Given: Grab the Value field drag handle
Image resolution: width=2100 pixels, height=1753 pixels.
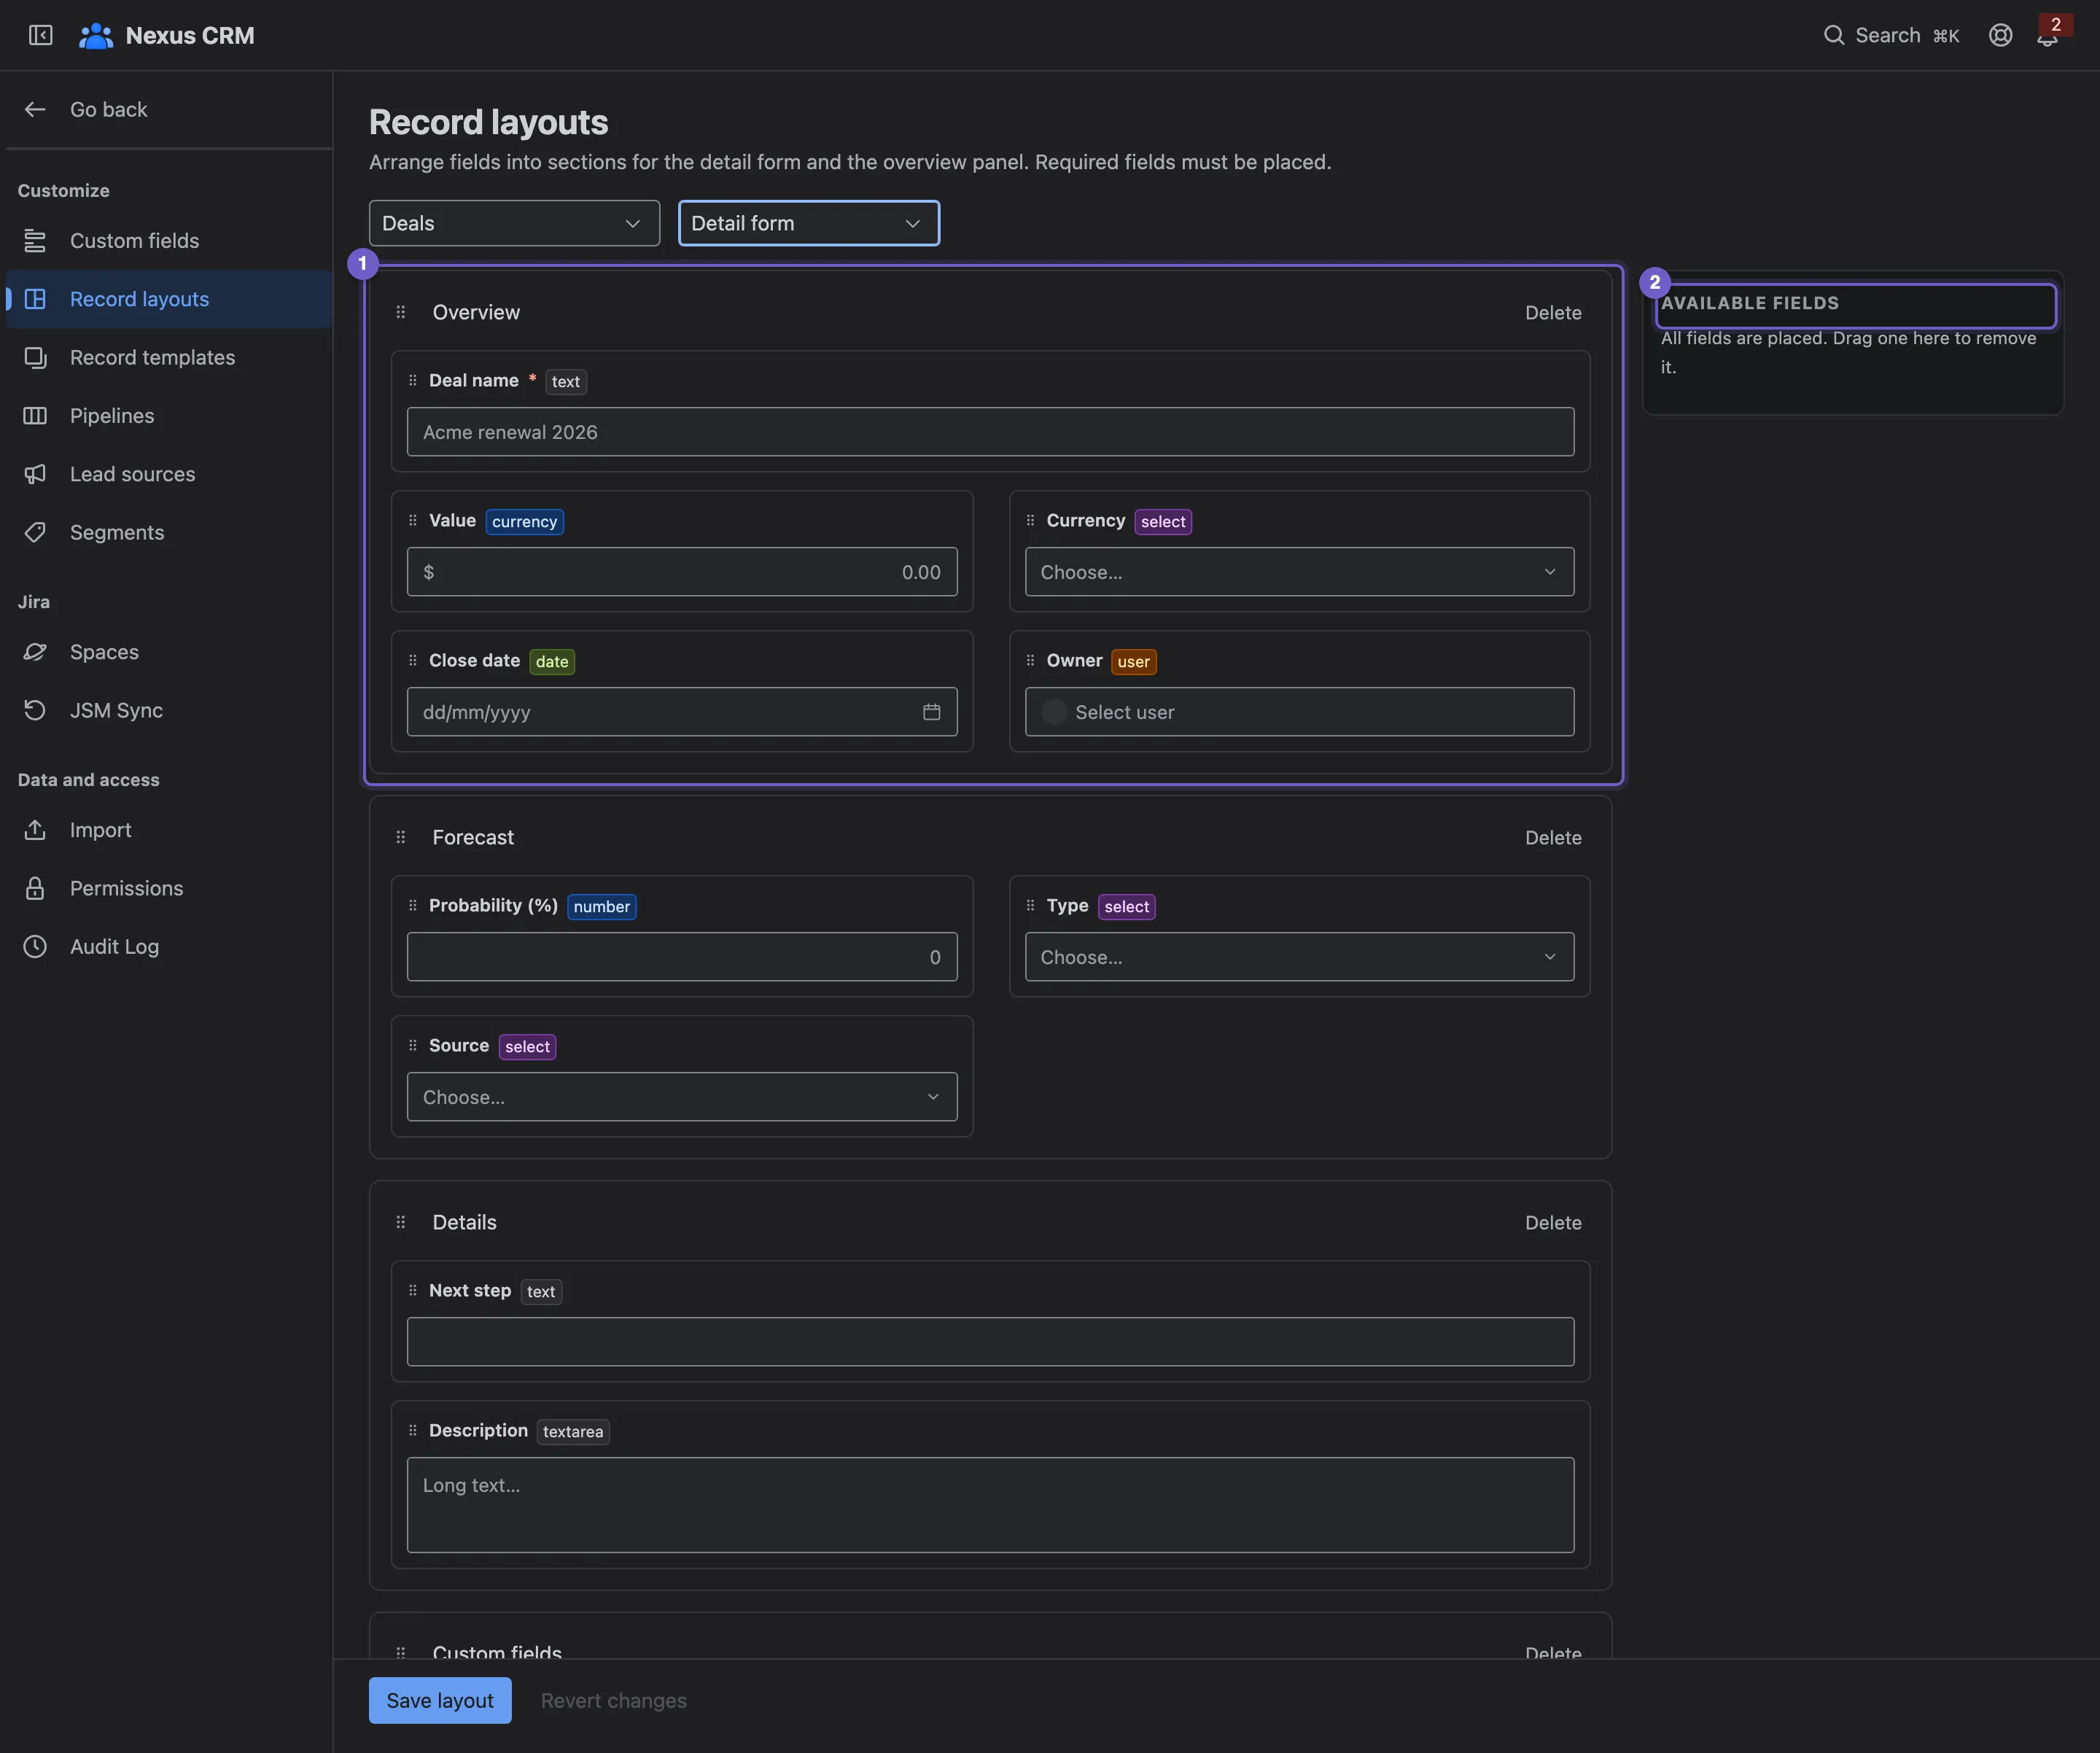Looking at the screenshot, I should tap(413, 520).
